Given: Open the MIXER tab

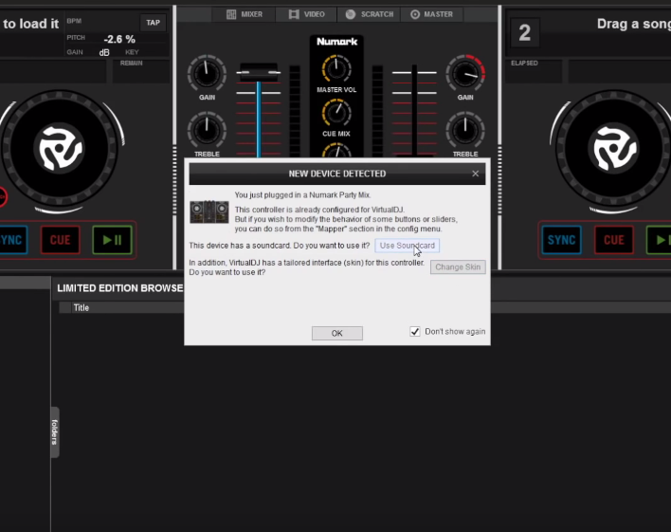Looking at the screenshot, I should 244,14.
